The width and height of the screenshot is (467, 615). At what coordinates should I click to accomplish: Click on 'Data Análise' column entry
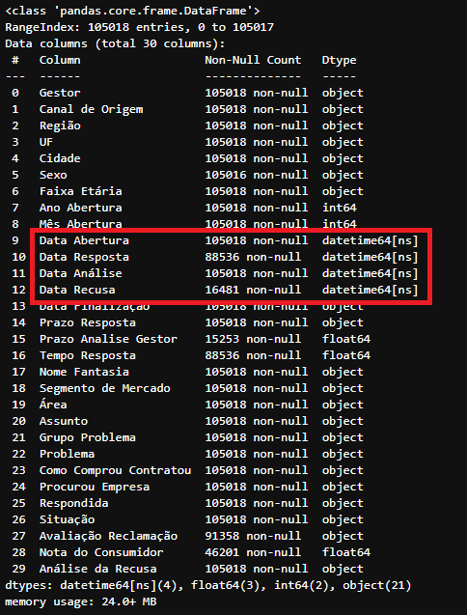tap(80, 273)
